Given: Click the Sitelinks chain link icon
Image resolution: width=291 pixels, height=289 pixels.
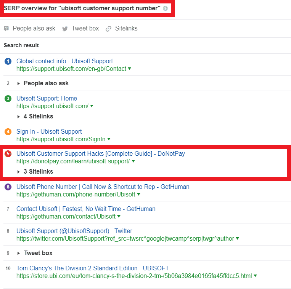Looking at the screenshot, I should [108, 29].
